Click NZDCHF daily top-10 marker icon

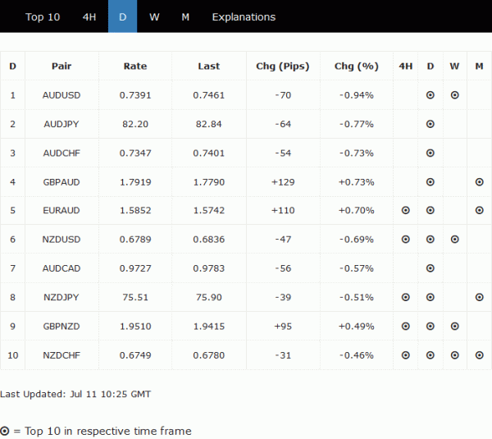pos(430,355)
